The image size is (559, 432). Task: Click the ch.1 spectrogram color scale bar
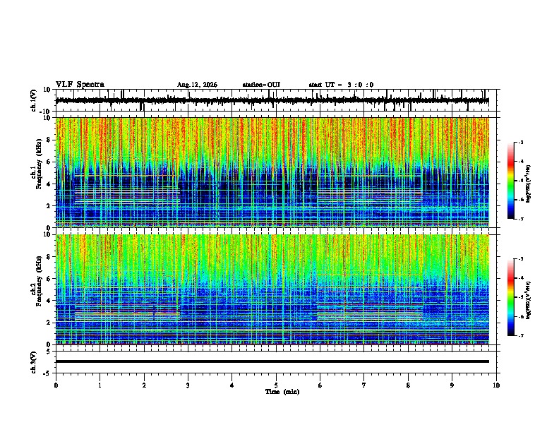pos(511,181)
